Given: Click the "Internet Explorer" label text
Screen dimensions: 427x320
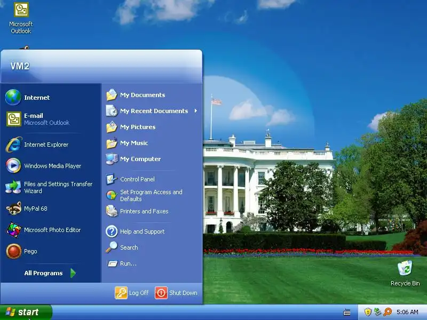Looking at the screenshot, I should tap(46, 145).
